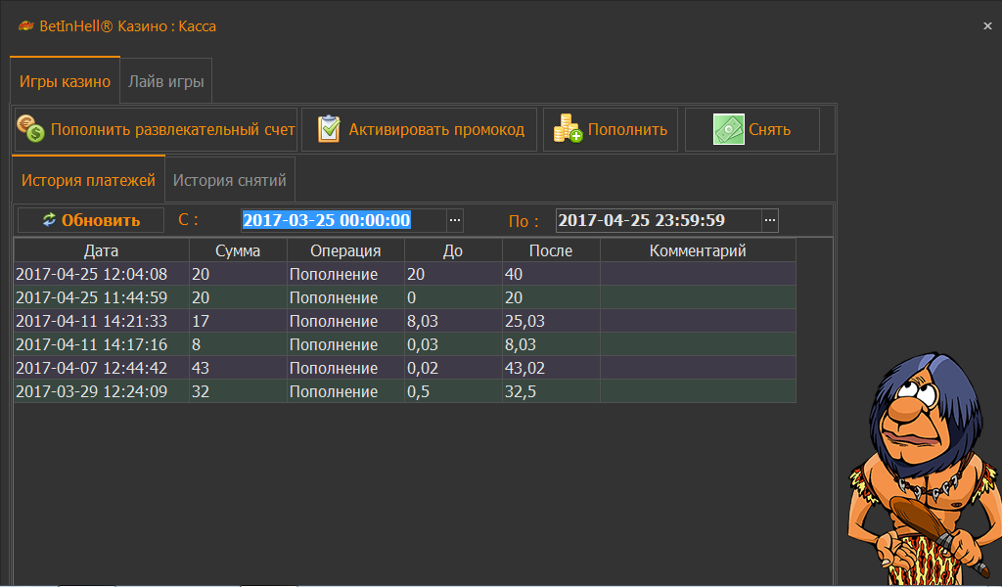1002x587 pixels.
Task: Open date picker for the С start date
Action: click(x=454, y=220)
